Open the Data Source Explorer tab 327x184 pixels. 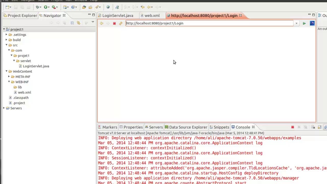186,127
